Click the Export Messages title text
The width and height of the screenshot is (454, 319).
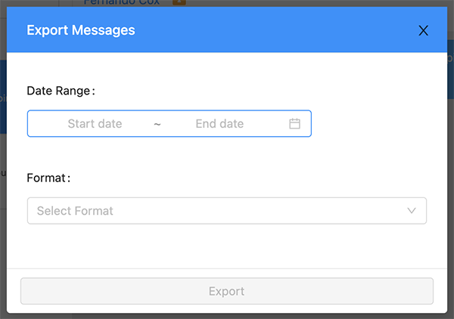click(x=81, y=30)
